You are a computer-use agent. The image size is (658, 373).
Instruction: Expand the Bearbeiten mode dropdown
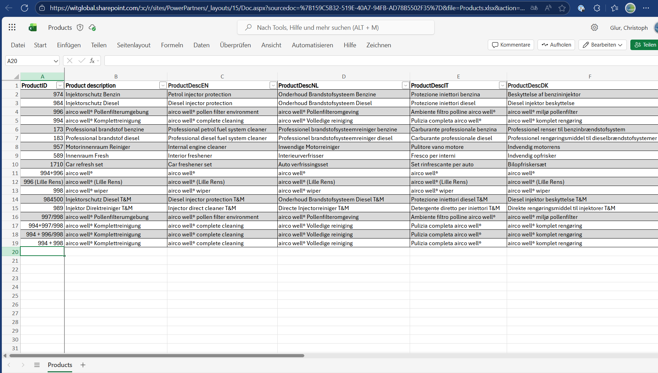click(x=620, y=45)
